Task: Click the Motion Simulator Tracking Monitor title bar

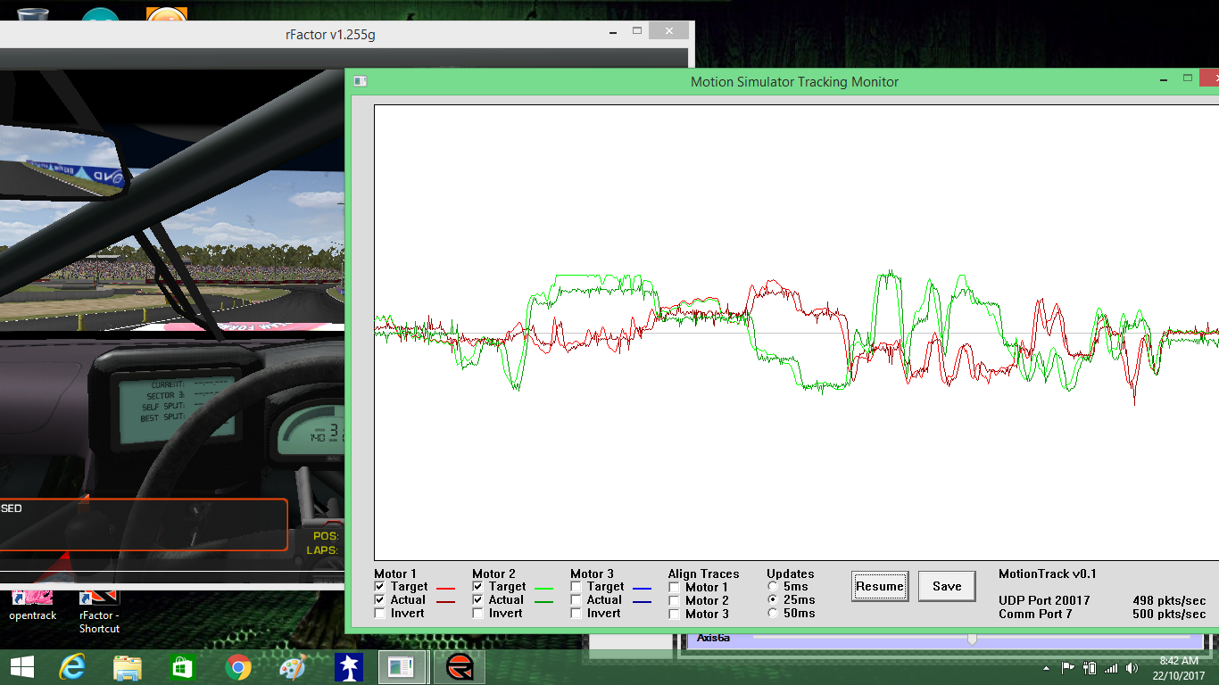Action: (794, 81)
